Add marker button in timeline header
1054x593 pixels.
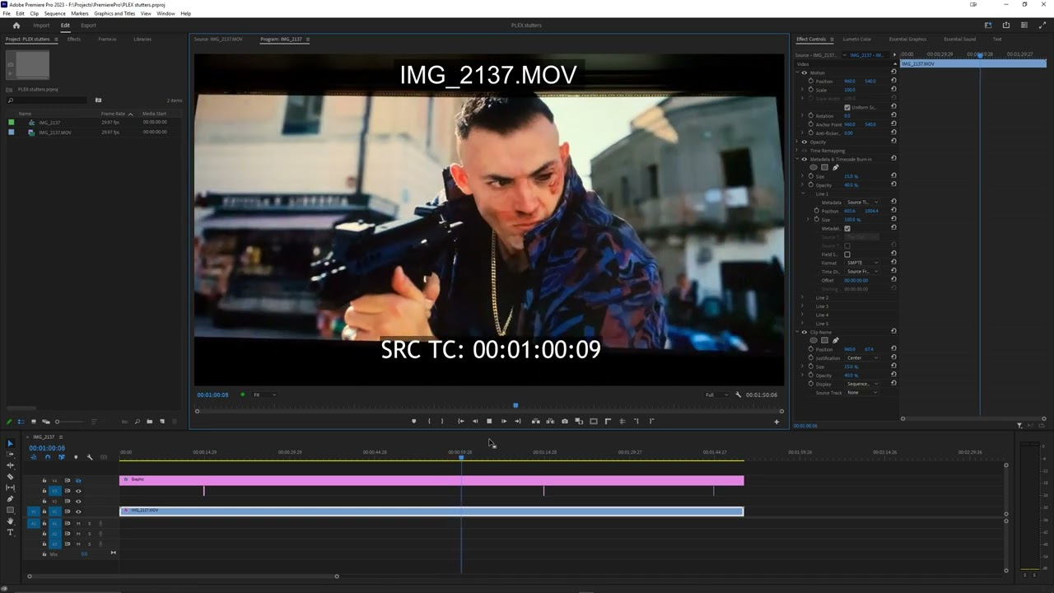point(76,457)
